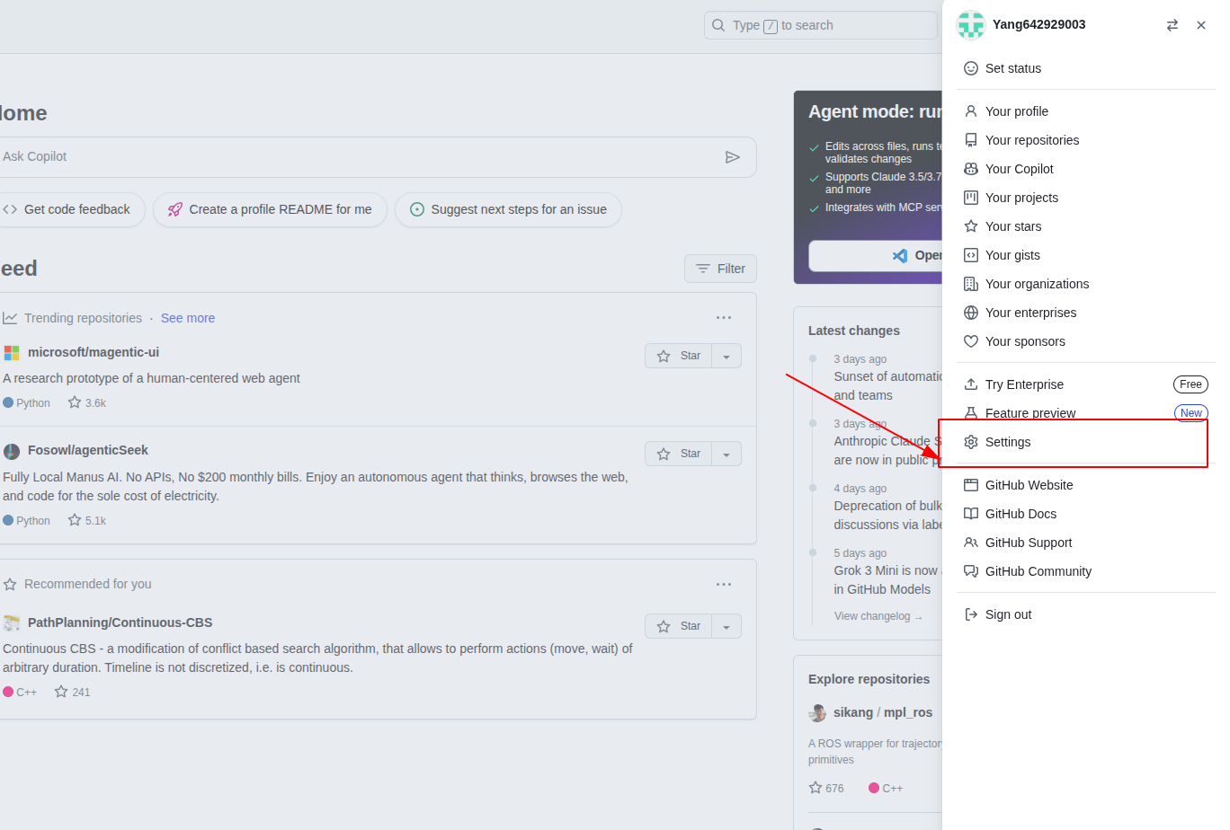Open the Yang642929003 avatar image
This screenshot has width=1230, height=830.
(x=971, y=25)
